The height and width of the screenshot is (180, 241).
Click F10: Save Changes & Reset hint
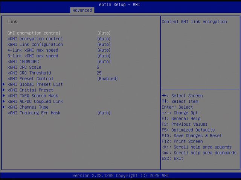coord(192,136)
